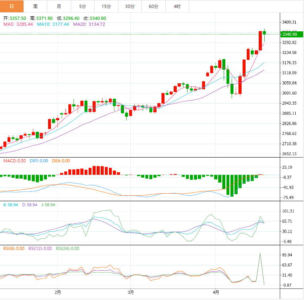304x300 pixels.
Task: Switch to the 15分 timeframe tab
Action: tap(106, 6)
